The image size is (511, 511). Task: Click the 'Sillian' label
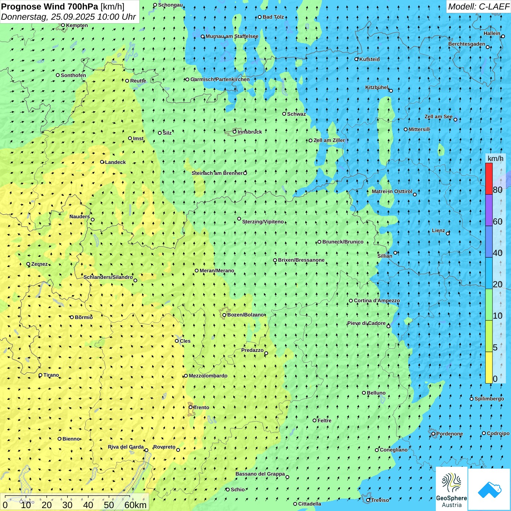385,256
